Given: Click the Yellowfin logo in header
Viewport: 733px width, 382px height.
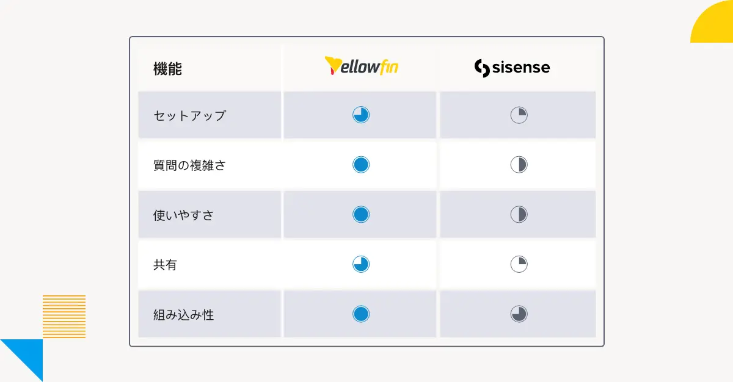Looking at the screenshot, I should tap(361, 67).
